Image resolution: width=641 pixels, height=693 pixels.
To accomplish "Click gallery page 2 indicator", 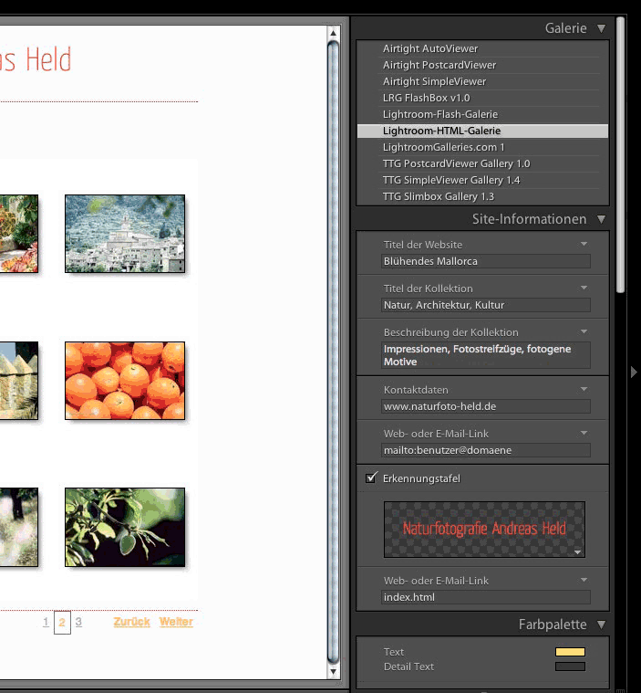I will [62, 623].
